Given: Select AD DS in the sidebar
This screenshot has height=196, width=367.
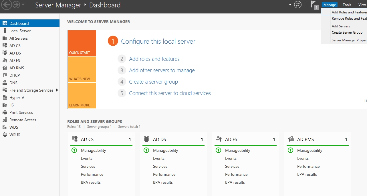Looking at the screenshot, I should pos(30,53).
